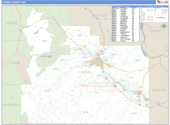Image resolution: width=170 pixels, height=125 pixels.
Task: Select the COWICHE row in ZIP index
Action: (123, 17)
